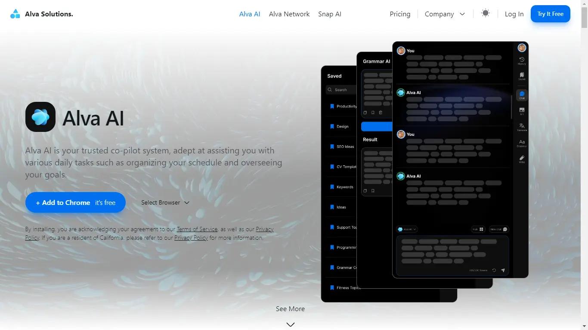The height and width of the screenshot is (330, 588).
Task: Open the Alva AI model selector dropdown
Action: (407, 229)
